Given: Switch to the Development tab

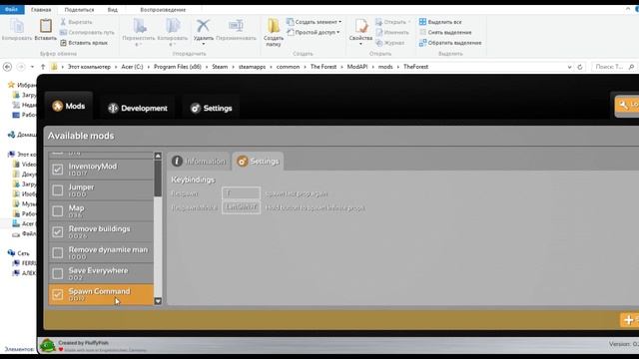Looking at the screenshot, I should tap(138, 108).
